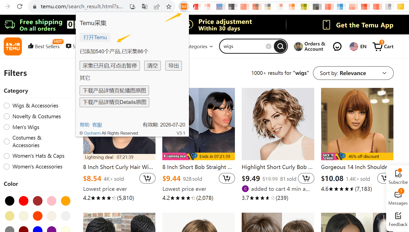Click the Free shipping truck icon
This screenshot has width=409, height=232.
click(x=10, y=25)
